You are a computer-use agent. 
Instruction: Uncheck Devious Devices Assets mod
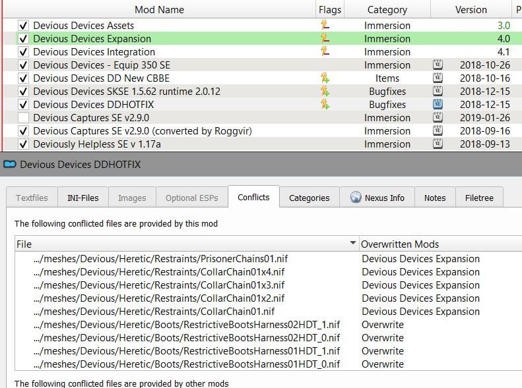click(x=23, y=26)
